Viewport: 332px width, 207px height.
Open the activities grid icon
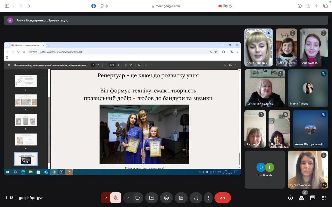tap(323, 198)
